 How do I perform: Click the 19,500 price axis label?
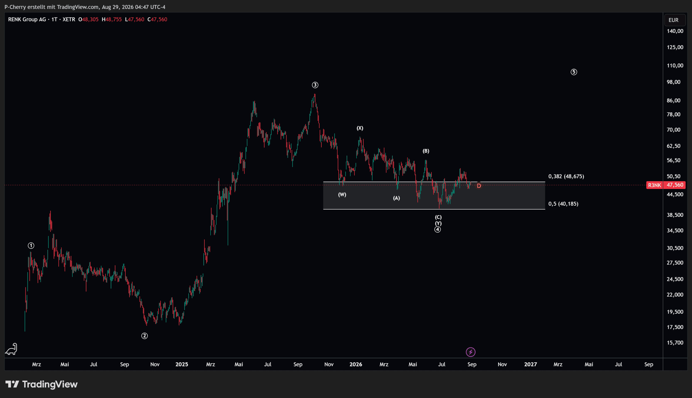(675, 312)
